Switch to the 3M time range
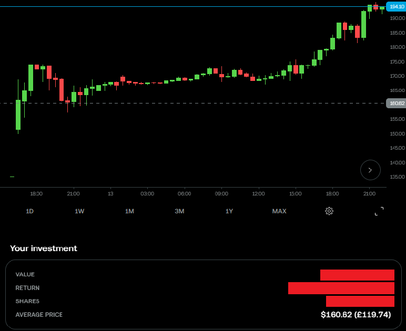 (x=179, y=211)
